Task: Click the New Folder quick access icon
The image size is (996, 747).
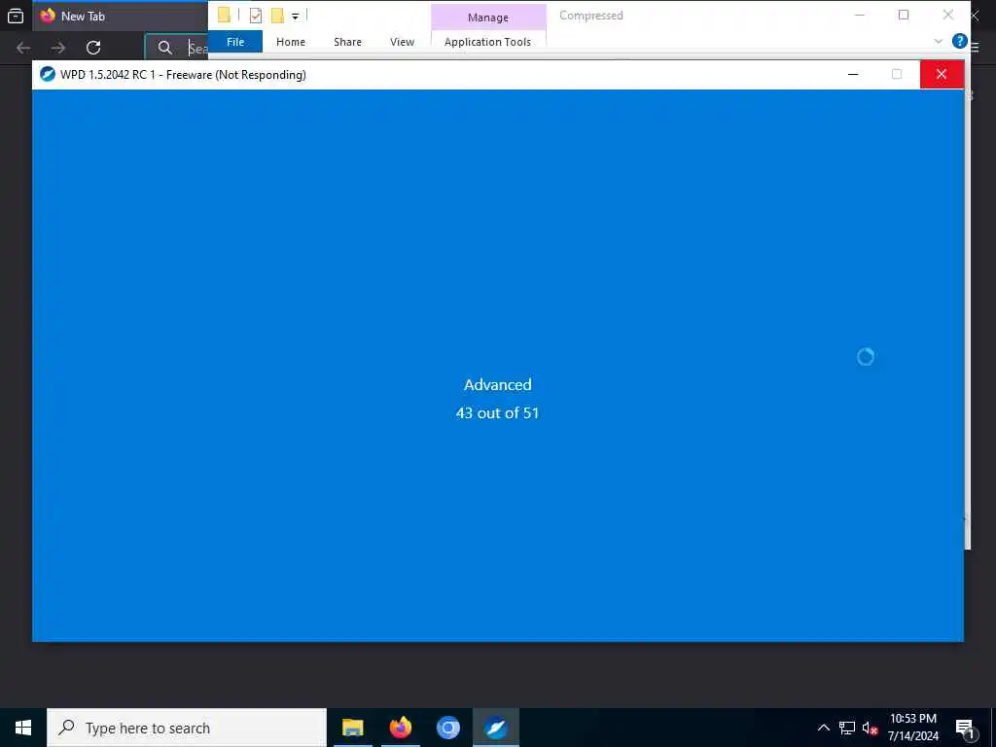Action: pos(277,16)
